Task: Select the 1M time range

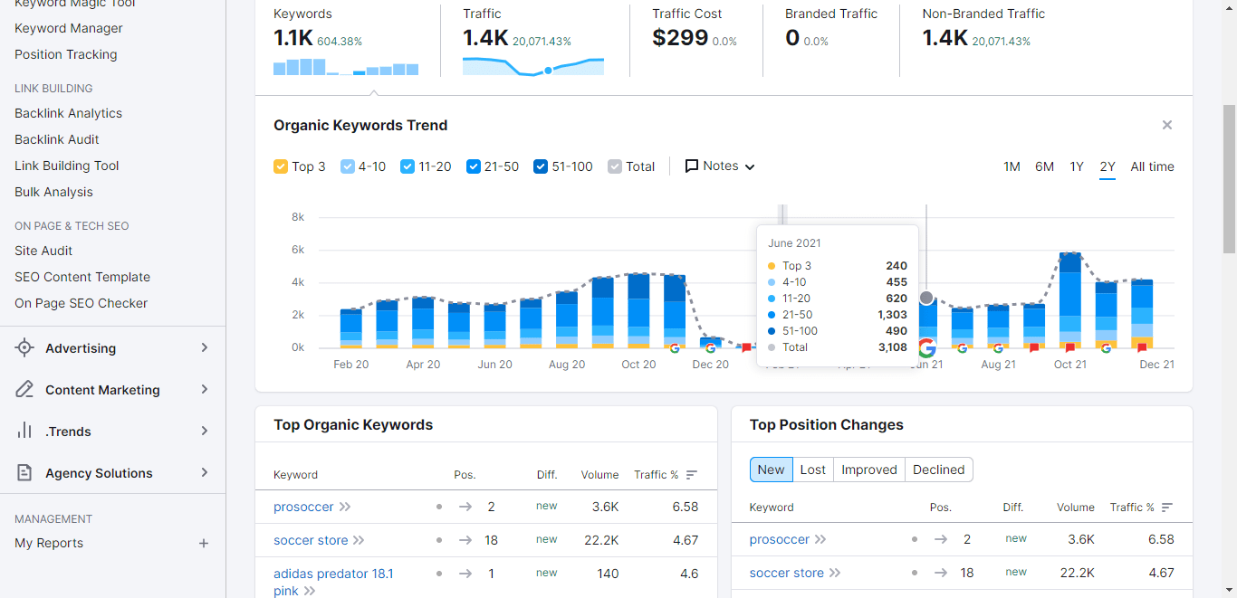Action: tap(1012, 166)
